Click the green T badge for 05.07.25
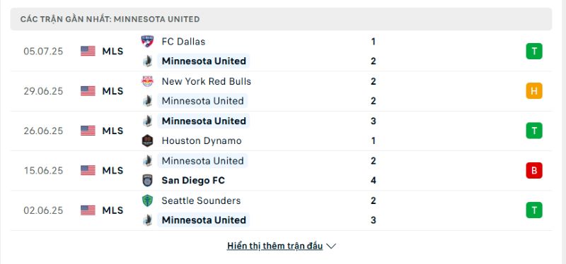 [x=534, y=51]
